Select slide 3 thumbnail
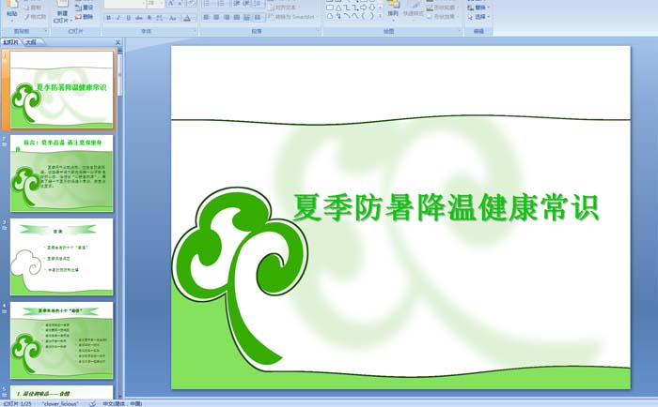The image size is (658, 407). click(62, 257)
